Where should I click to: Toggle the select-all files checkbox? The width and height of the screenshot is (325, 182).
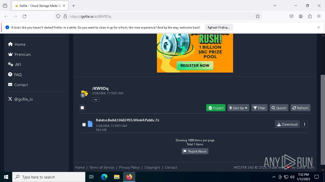(x=82, y=108)
